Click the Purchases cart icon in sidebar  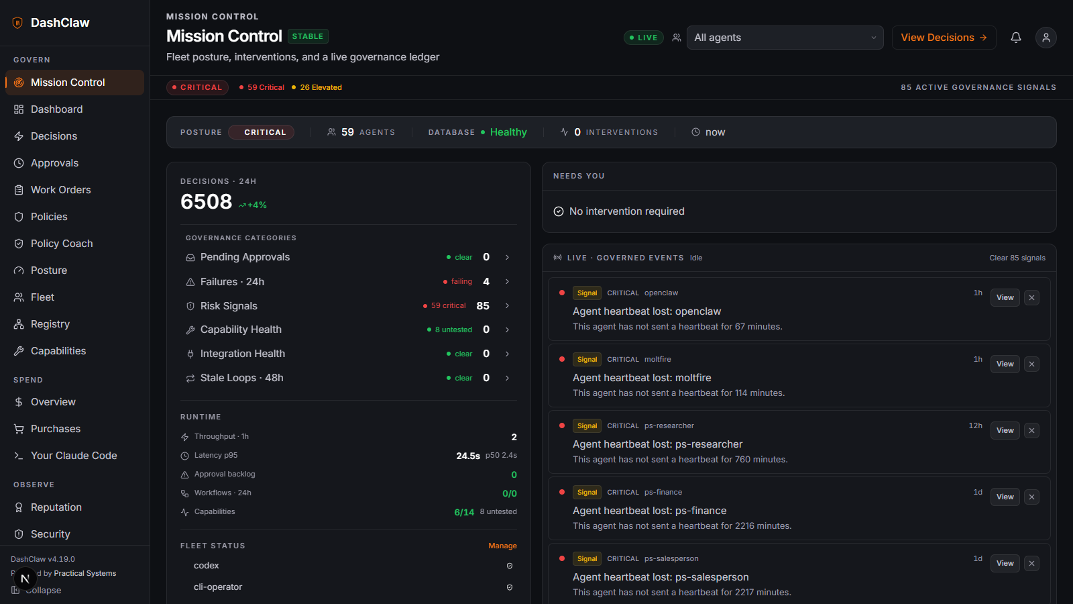coord(19,429)
